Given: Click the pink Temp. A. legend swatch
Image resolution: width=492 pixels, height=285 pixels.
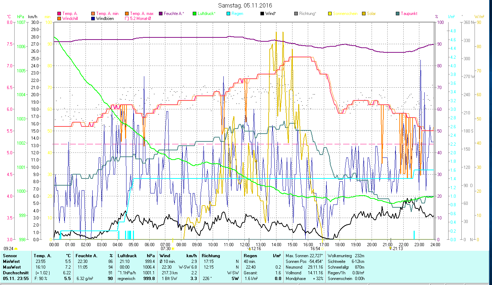Looking at the screenshot, I should click(59, 14).
